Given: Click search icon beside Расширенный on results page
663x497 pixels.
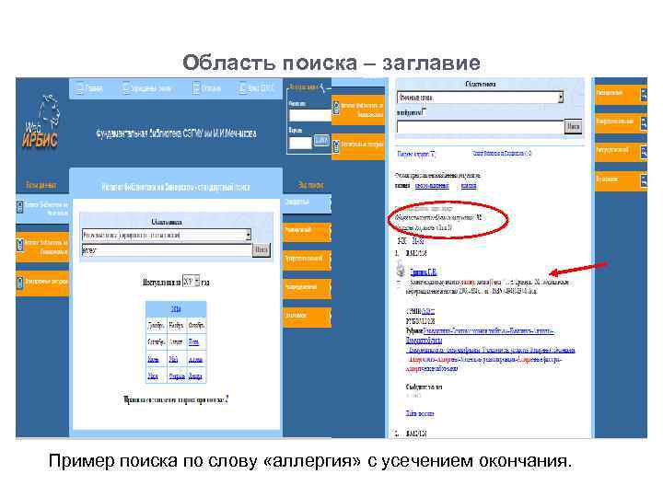Looking at the screenshot, I should 644,93.
